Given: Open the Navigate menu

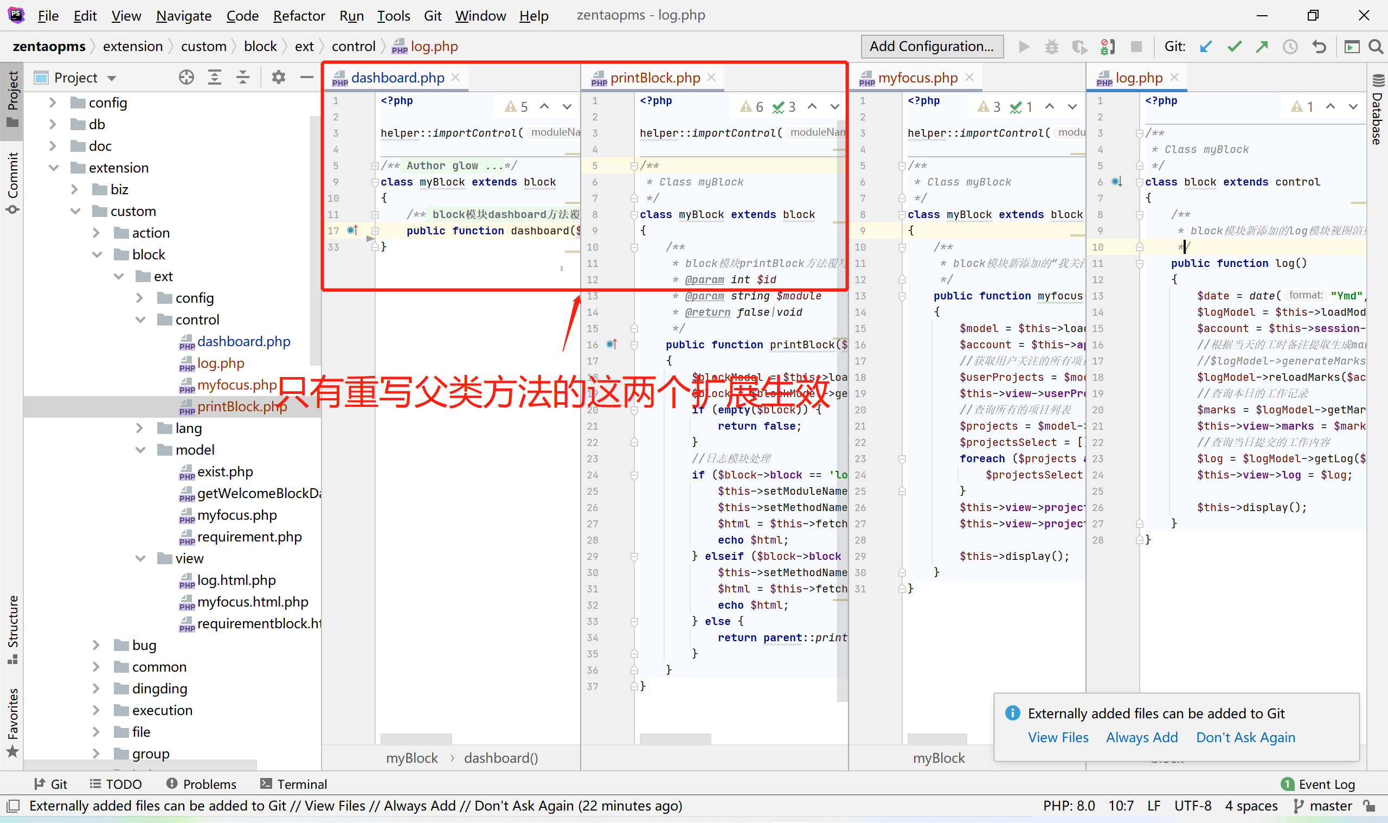Looking at the screenshot, I should coord(183,16).
